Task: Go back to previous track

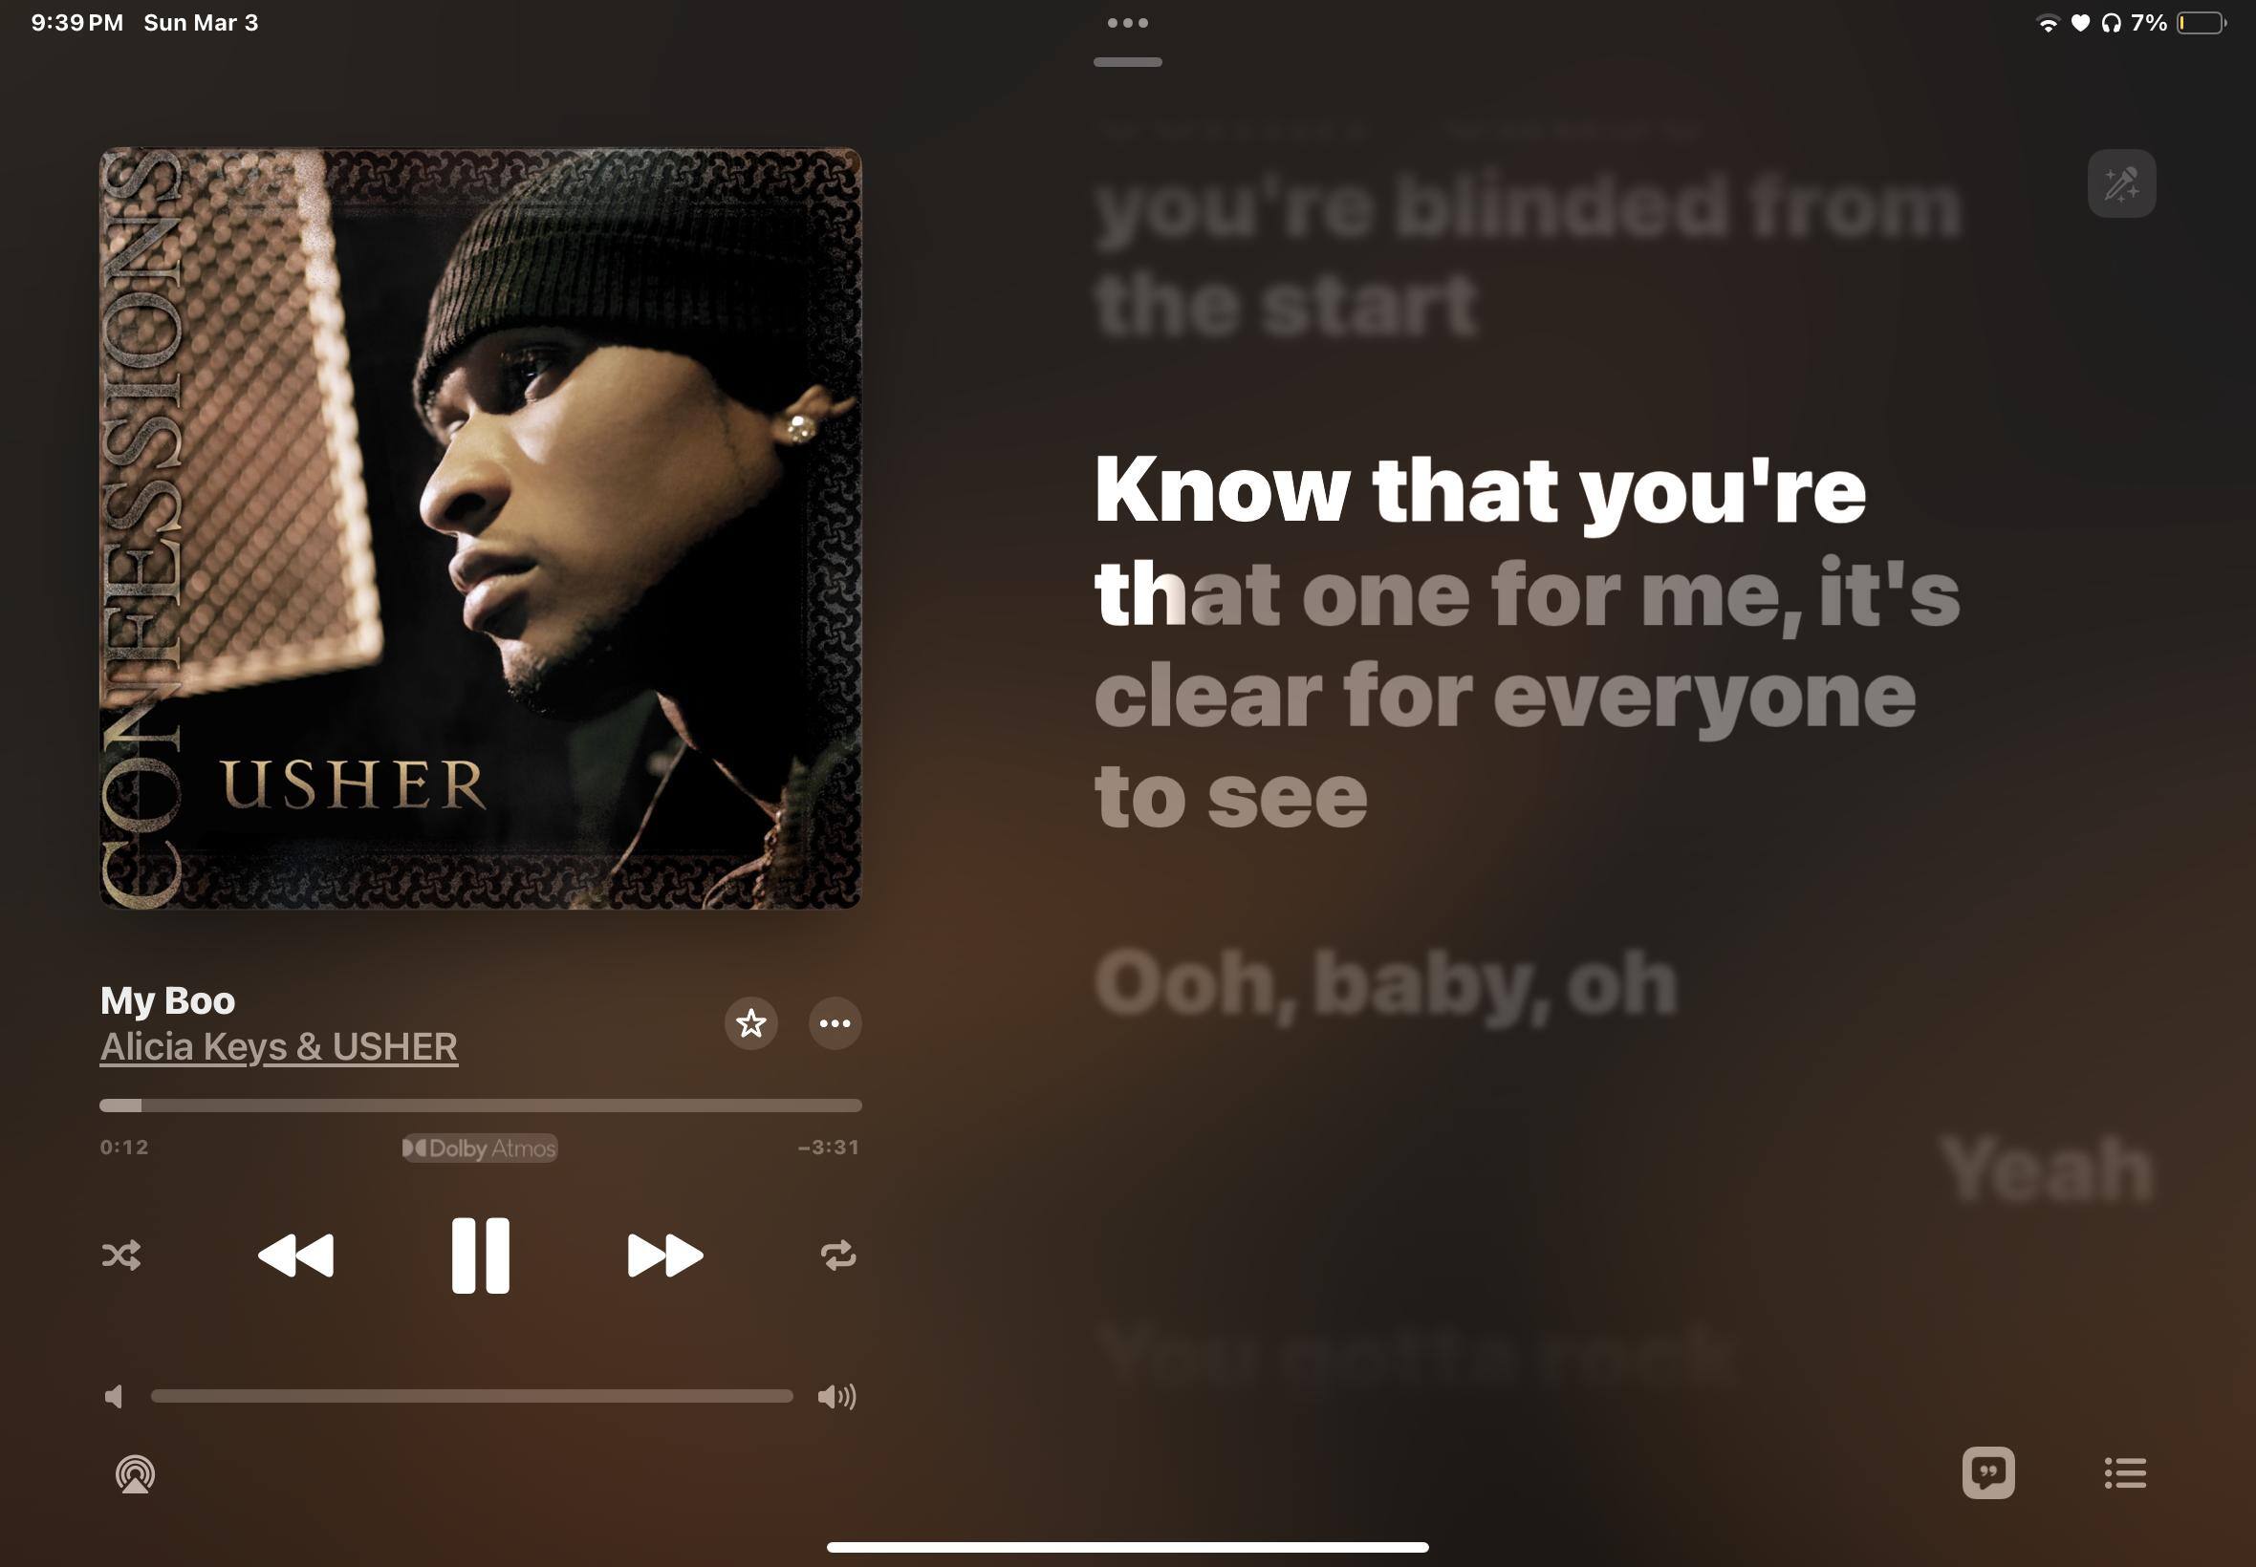Action: click(x=295, y=1256)
